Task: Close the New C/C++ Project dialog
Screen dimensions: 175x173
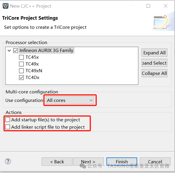Action: click(165, 6)
